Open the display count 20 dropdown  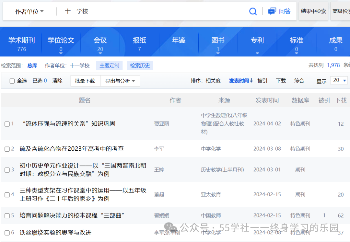coord(339,80)
